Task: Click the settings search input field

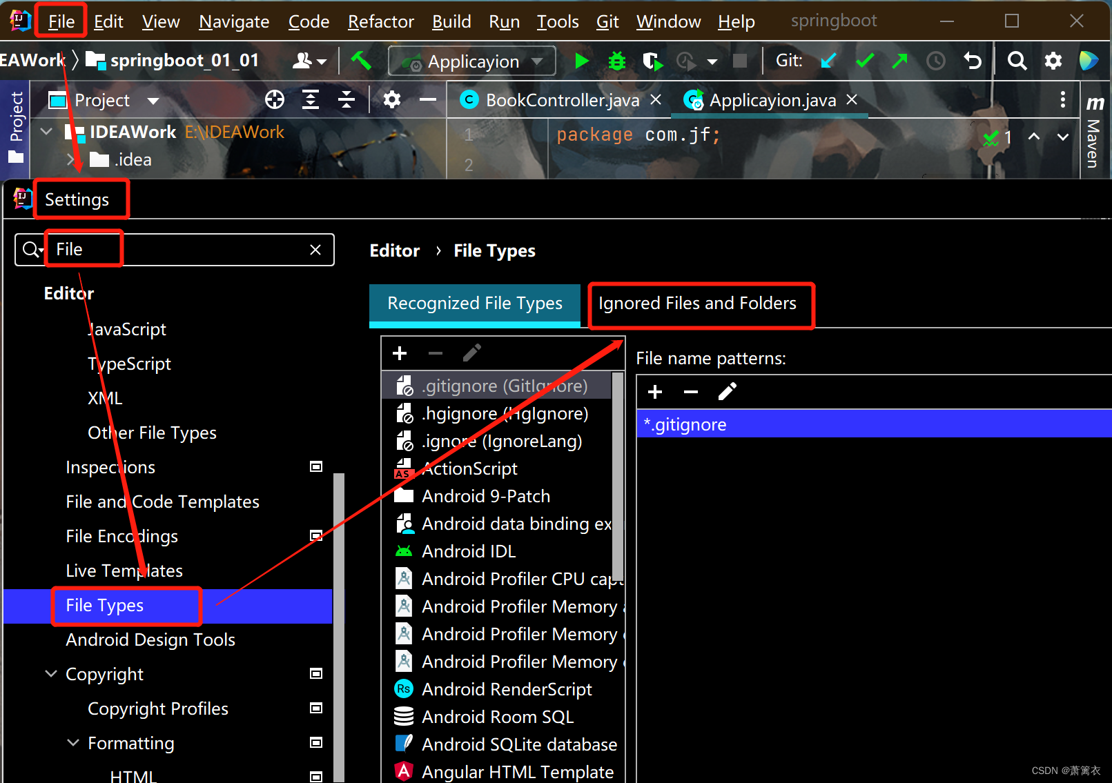Action: (175, 250)
